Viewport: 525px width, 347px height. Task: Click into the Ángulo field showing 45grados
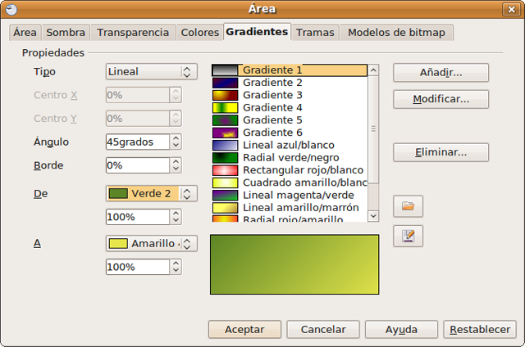(137, 142)
